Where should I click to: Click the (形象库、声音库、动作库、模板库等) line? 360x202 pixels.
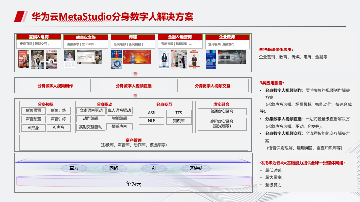pos(134,145)
